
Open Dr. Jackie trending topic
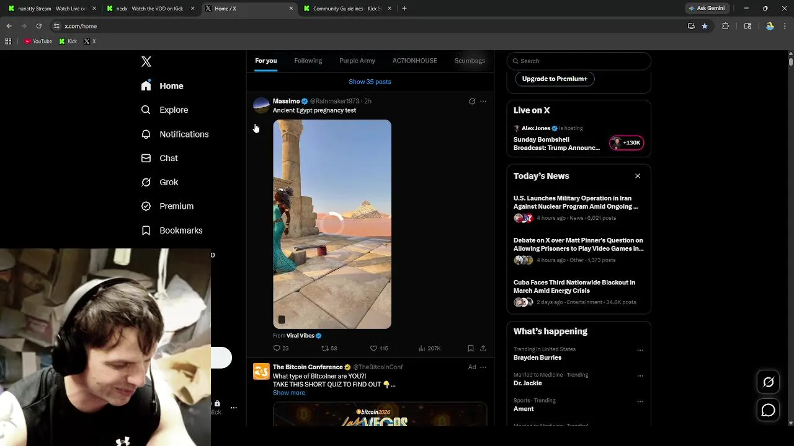pos(528,383)
